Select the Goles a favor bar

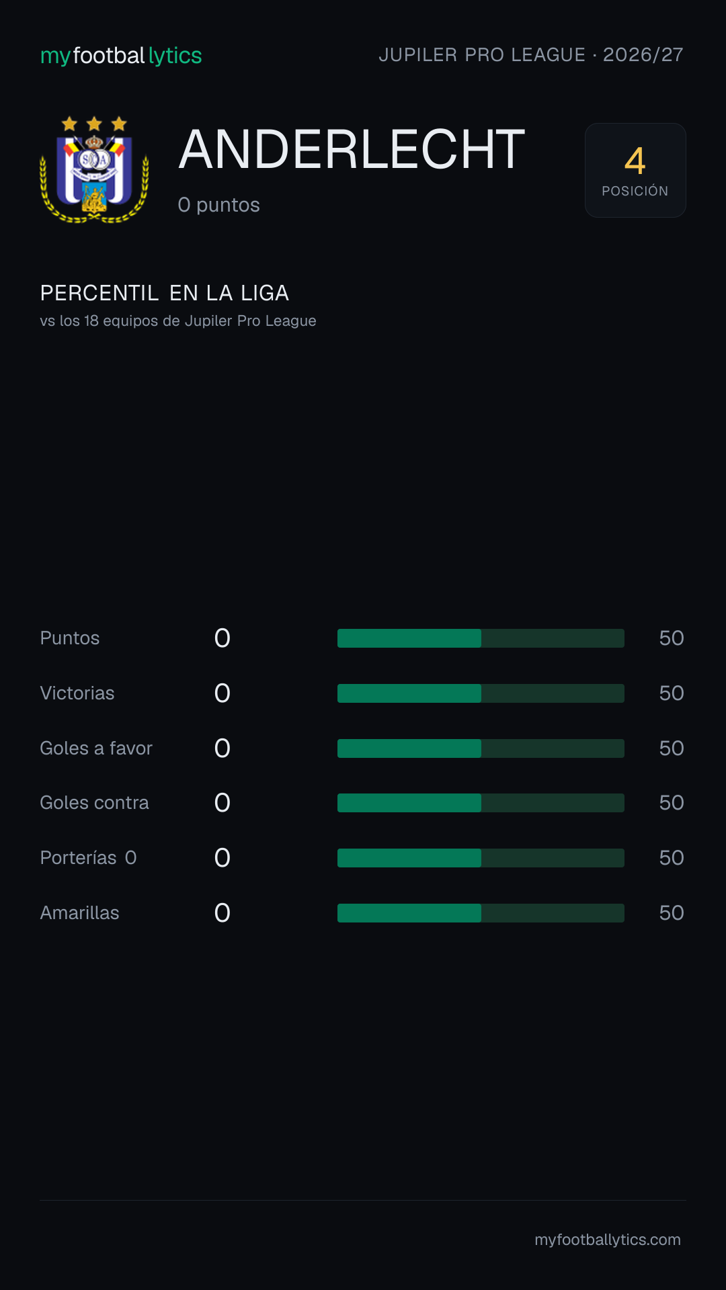click(x=481, y=748)
